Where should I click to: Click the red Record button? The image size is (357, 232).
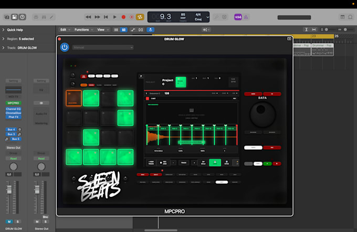tap(123, 17)
